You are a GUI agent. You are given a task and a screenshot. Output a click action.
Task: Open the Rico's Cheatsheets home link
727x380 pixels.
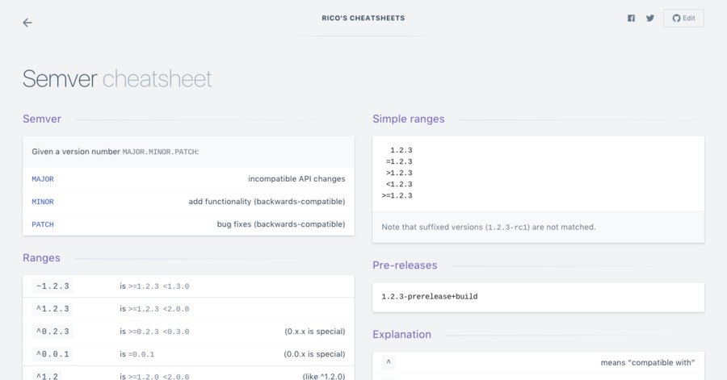click(x=363, y=18)
